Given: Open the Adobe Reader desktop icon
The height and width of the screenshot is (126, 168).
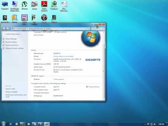Looking at the screenshot, I should coord(44,6).
